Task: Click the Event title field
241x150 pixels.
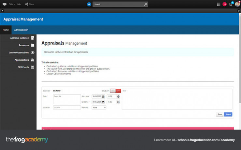Action: [67, 99]
